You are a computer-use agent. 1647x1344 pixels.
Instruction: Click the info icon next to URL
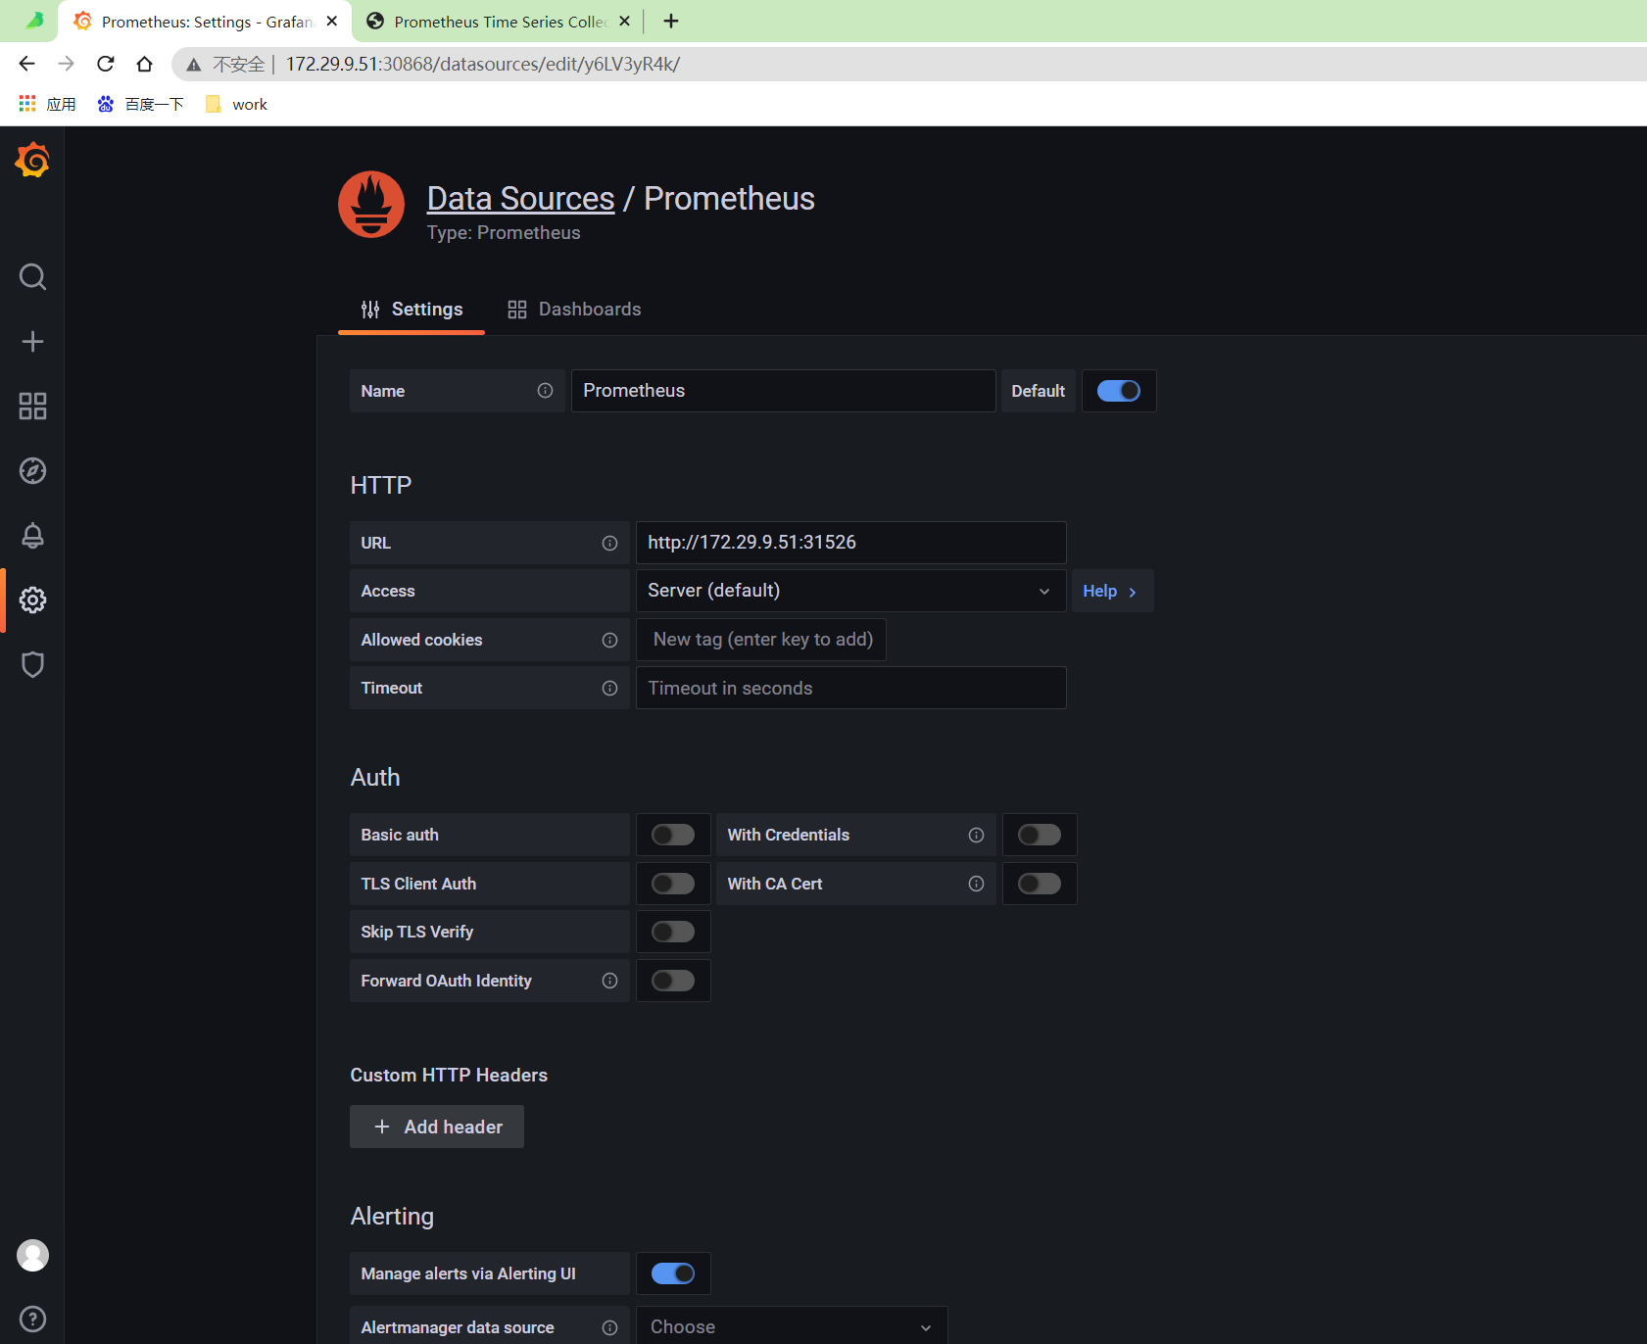point(609,543)
